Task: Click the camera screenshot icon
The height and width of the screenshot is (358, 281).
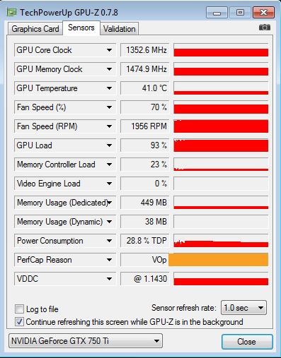Action: pyautogui.click(x=265, y=28)
